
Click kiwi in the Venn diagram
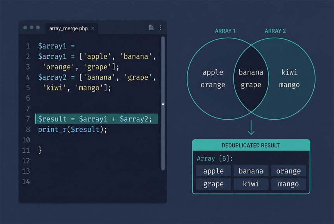tap(289, 72)
